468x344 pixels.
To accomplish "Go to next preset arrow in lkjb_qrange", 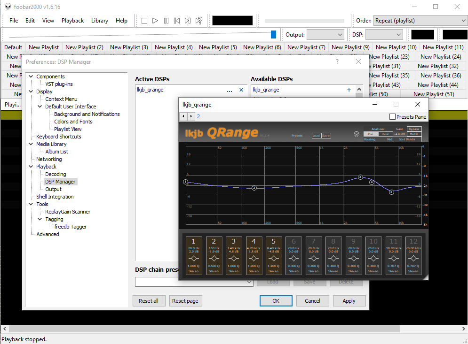I will tap(191, 116).
